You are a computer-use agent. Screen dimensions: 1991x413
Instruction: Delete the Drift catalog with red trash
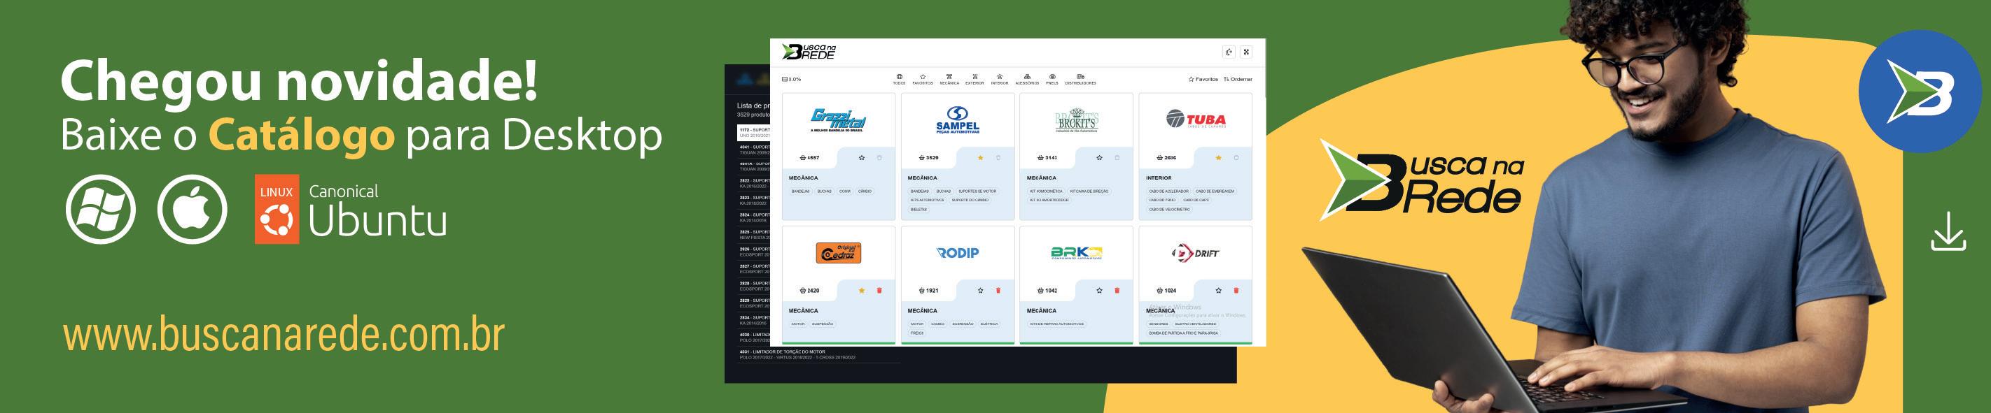1236,290
